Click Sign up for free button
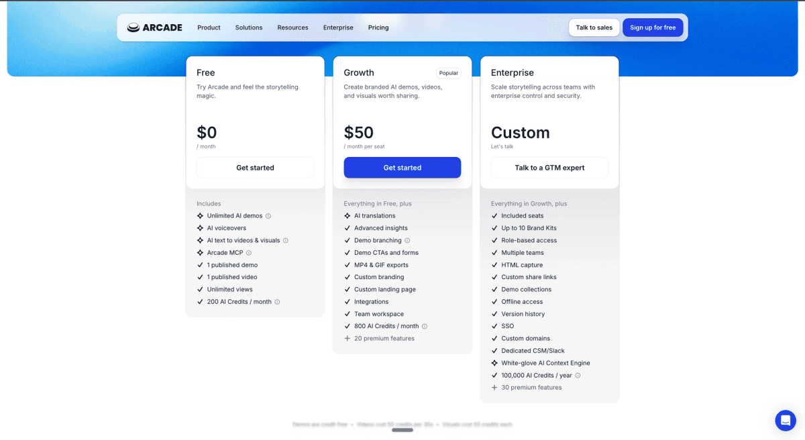 (653, 27)
